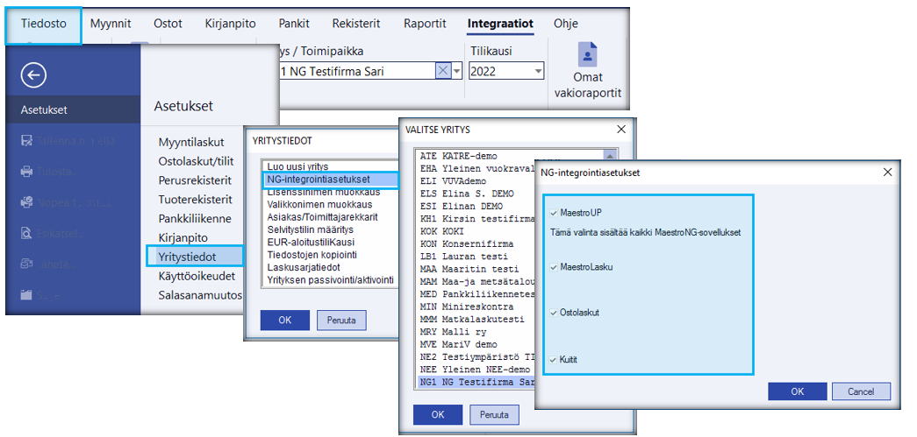Click the save (Tallenna) icon in sidebar
Viewport: 917px width, 437px height.
coord(26,140)
